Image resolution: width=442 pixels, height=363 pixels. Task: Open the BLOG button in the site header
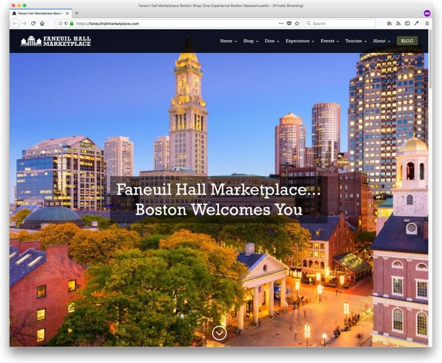[x=407, y=41]
